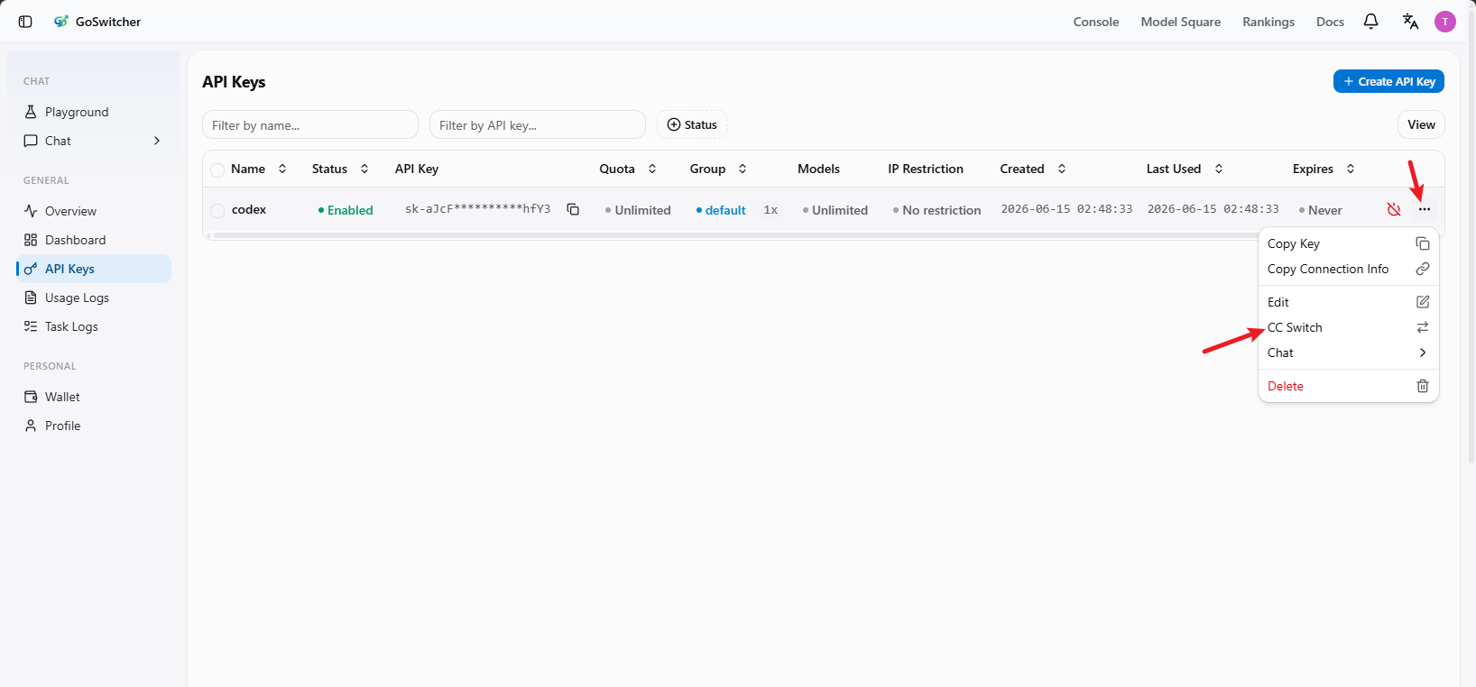Choose Delete in the context menu

1348,386
